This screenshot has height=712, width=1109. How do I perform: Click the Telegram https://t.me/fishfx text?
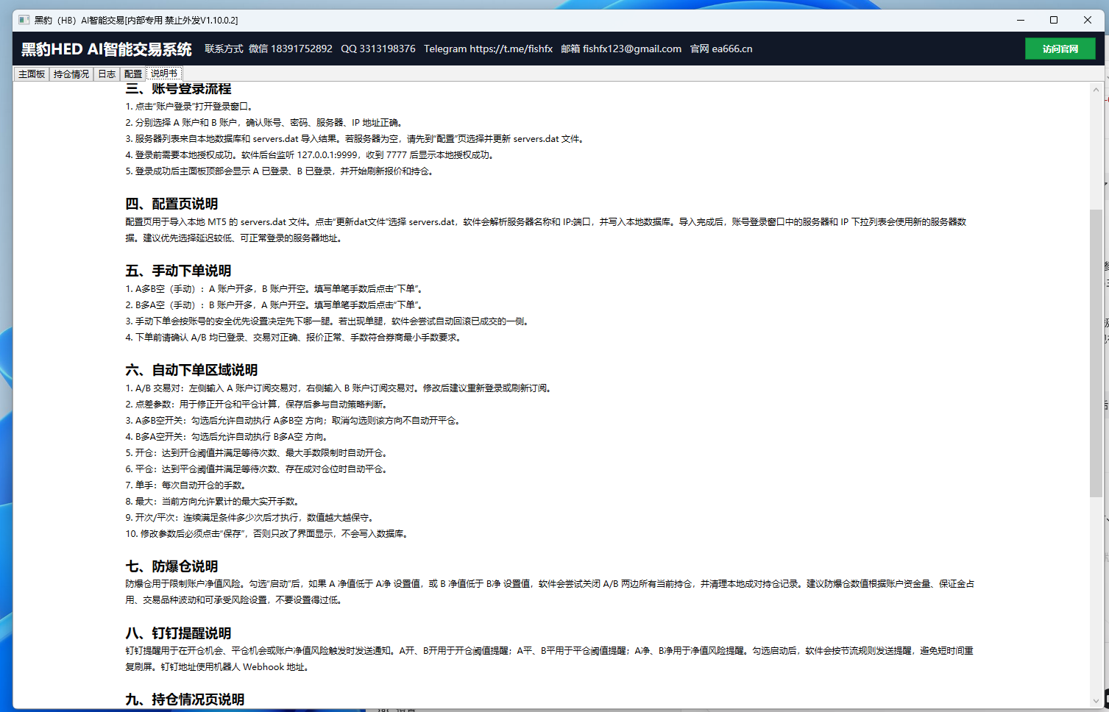(488, 49)
